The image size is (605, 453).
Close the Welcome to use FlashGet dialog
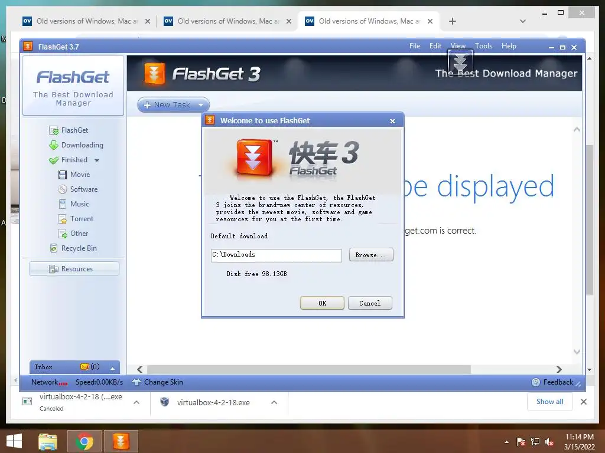click(x=392, y=121)
